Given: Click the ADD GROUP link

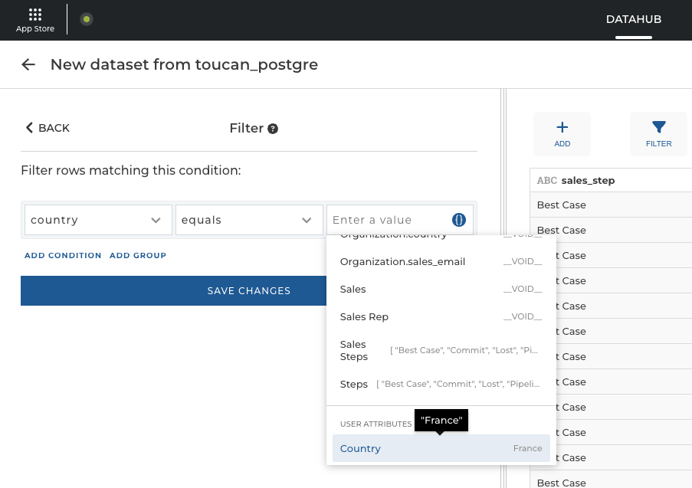Looking at the screenshot, I should [138, 255].
